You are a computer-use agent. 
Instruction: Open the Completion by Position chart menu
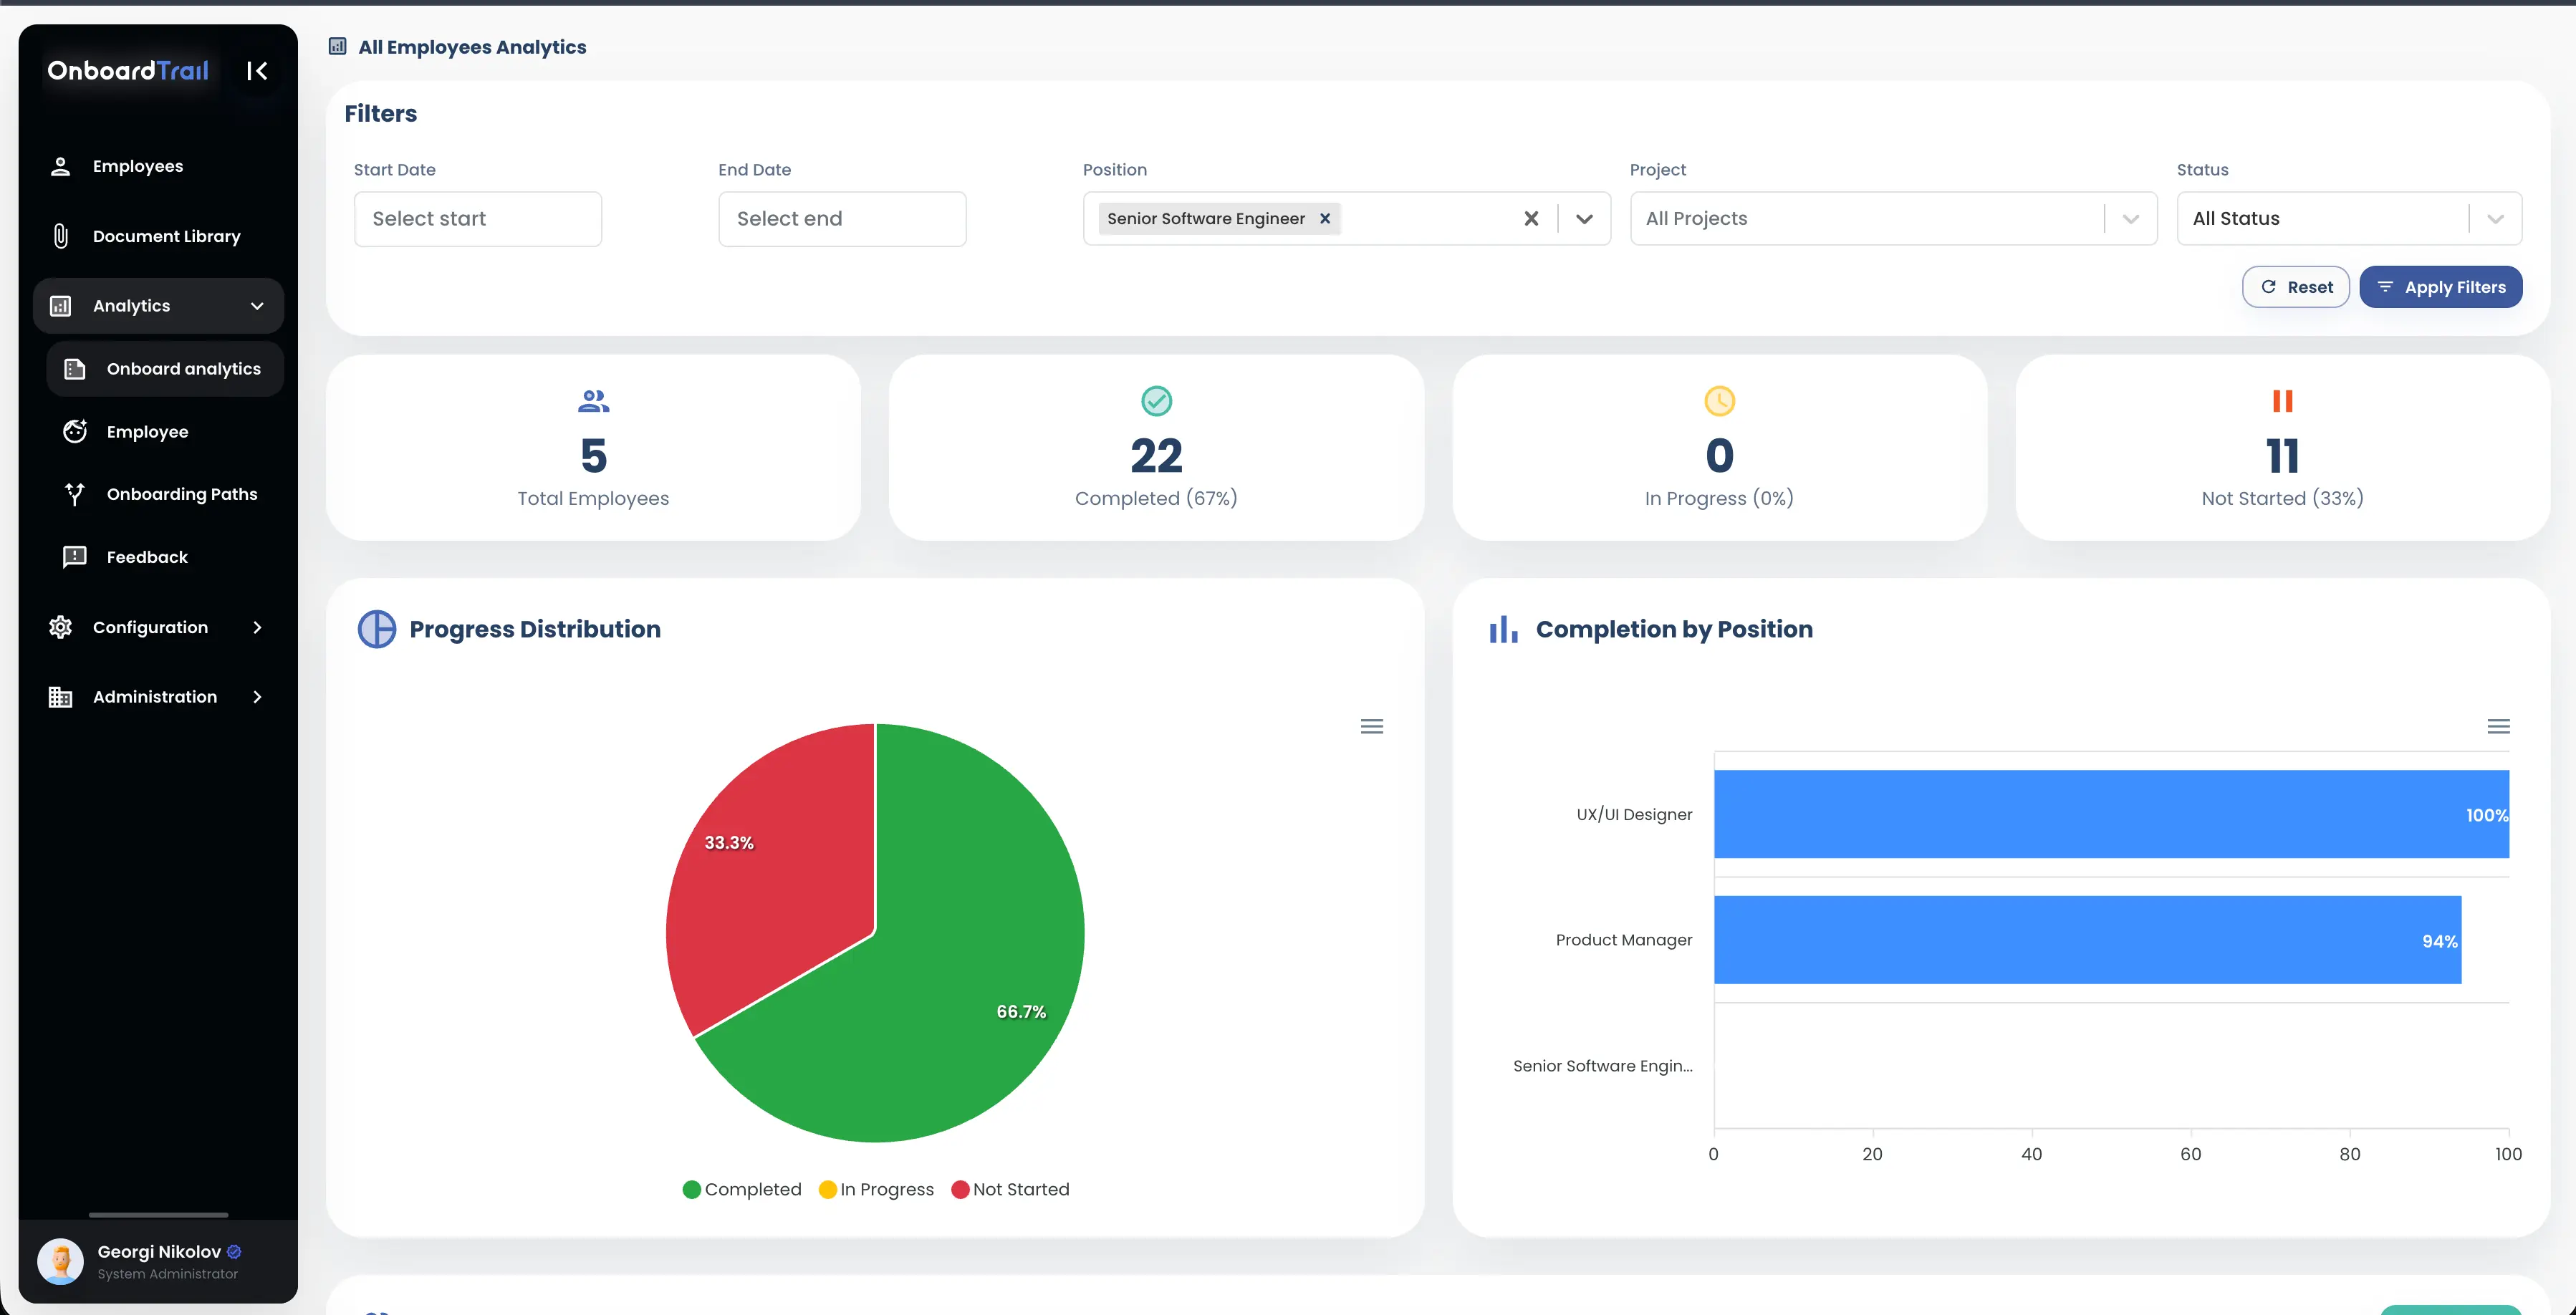click(2499, 726)
